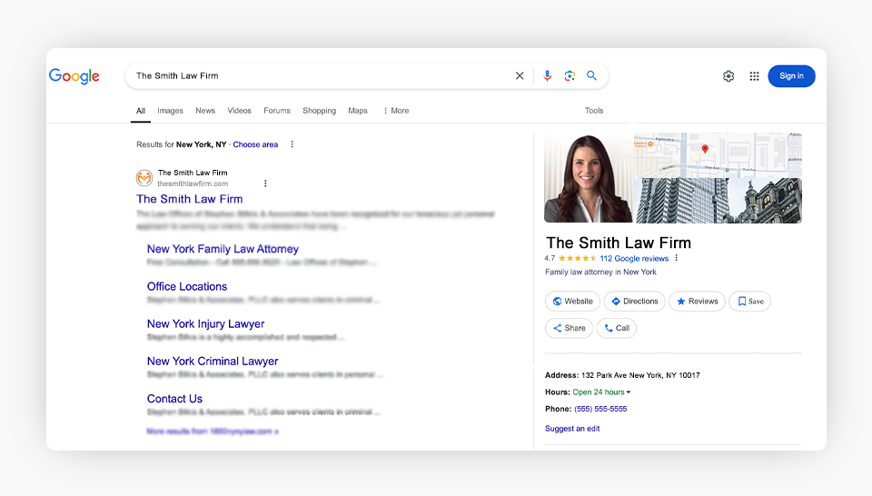Image resolution: width=872 pixels, height=496 pixels.
Task: Open three-dot menu beside thesmithlawfirm.com
Action: tap(265, 184)
